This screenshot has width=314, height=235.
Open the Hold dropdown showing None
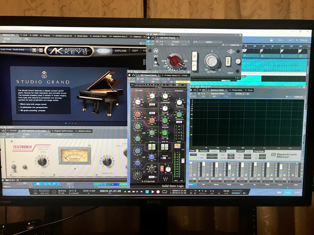(x=231, y=155)
